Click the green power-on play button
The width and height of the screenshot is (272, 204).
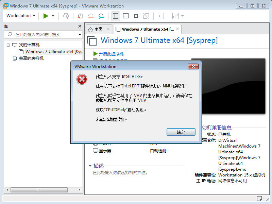coord(46,16)
